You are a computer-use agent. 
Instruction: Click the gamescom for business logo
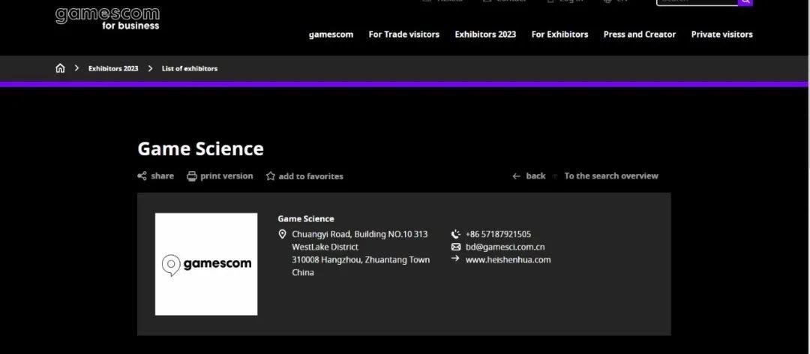(107, 18)
